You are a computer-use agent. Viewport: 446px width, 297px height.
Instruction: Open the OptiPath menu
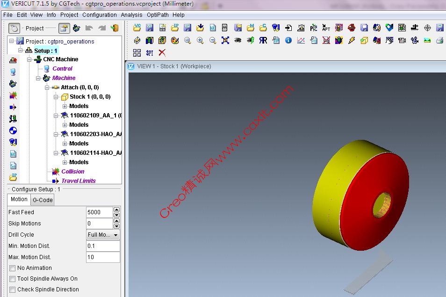(x=158, y=14)
